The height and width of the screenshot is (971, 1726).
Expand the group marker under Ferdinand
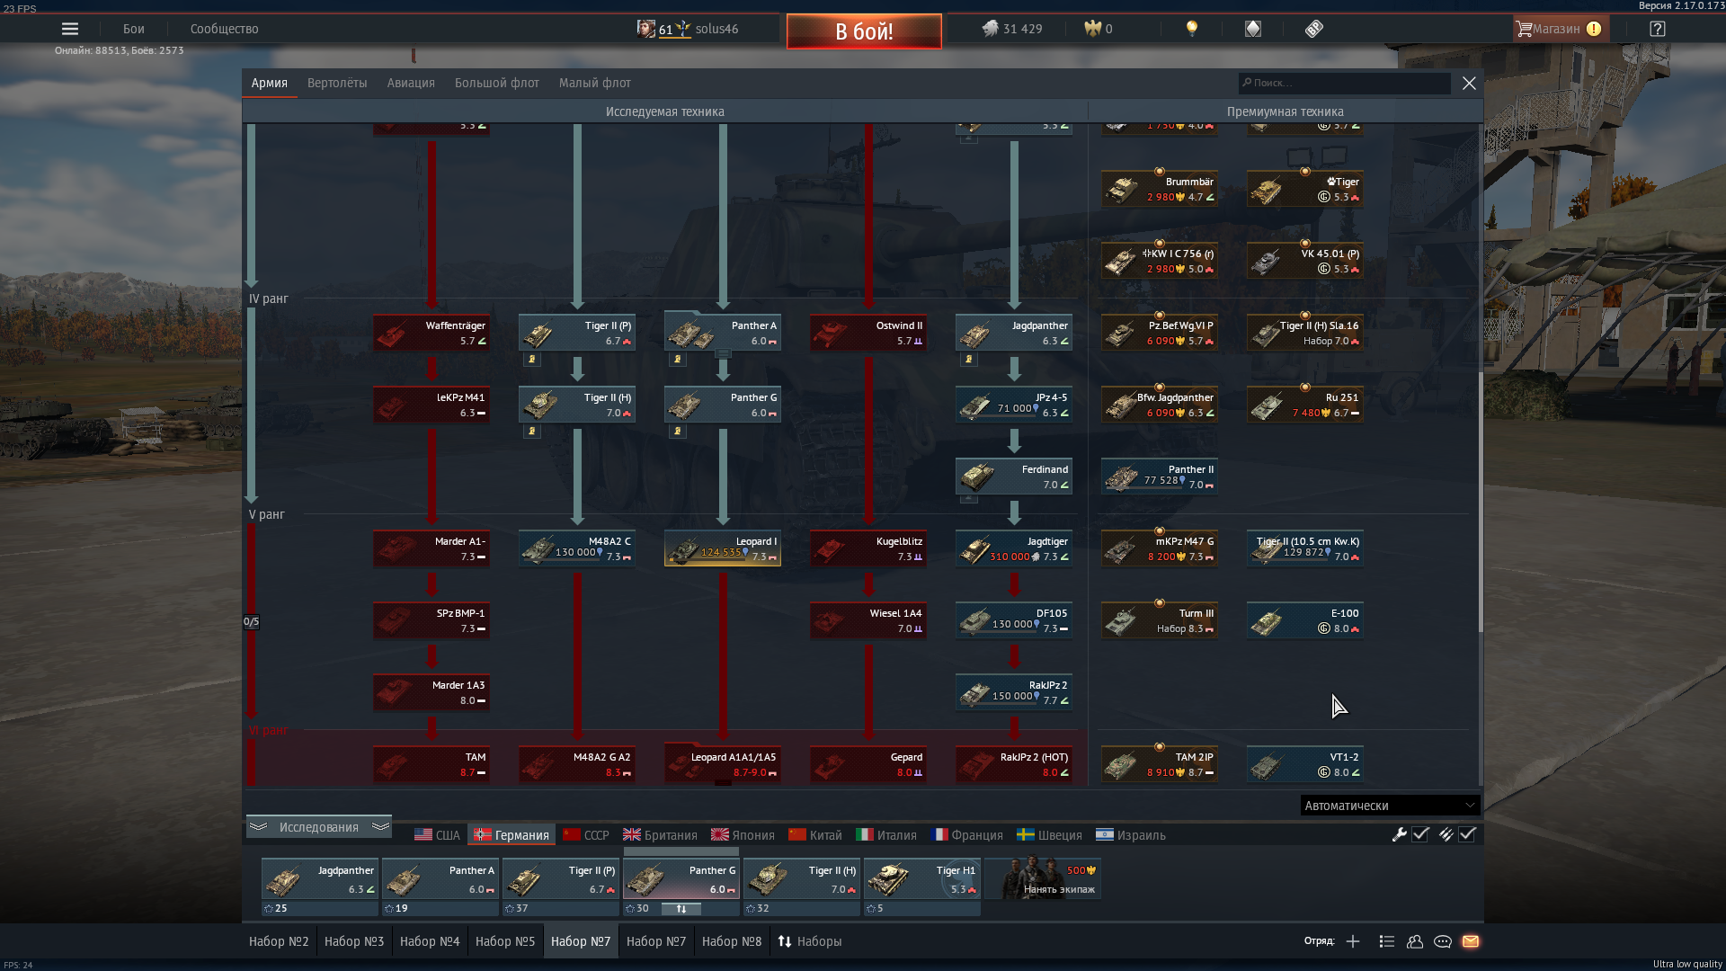click(x=969, y=498)
